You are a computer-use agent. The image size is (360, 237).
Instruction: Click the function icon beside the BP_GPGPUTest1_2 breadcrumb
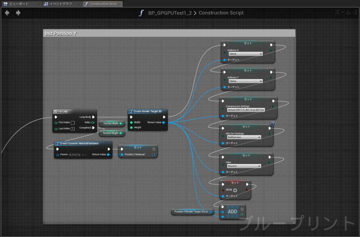(x=141, y=13)
